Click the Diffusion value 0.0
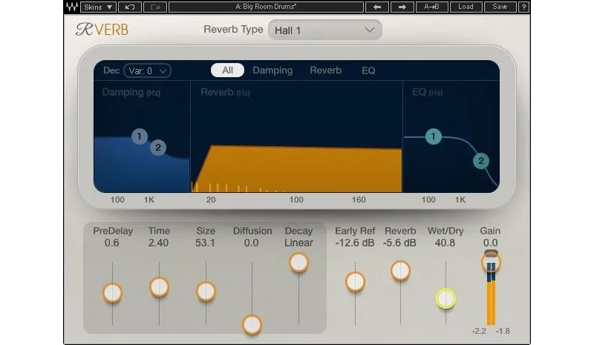Viewport: 594px width, 345px height. tap(252, 243)
